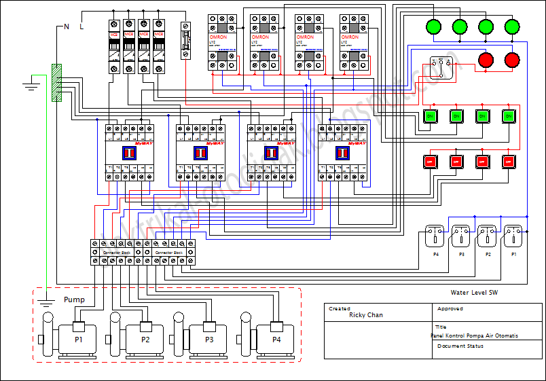
Task: Select the second OMRON relay from left
Action: [x=264, y=42]
